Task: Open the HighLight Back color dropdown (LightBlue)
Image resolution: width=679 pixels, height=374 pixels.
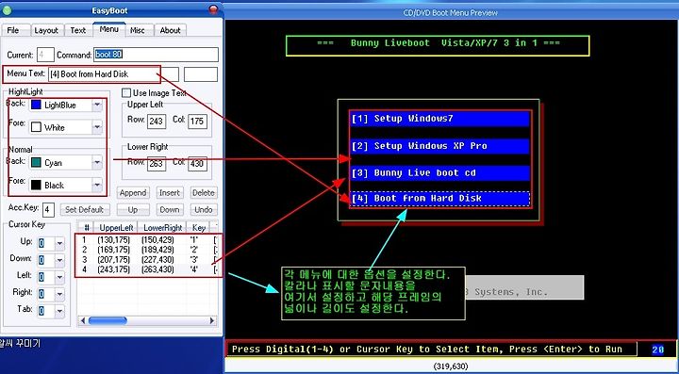Action: pyautogui.click(x=97, y=106)
